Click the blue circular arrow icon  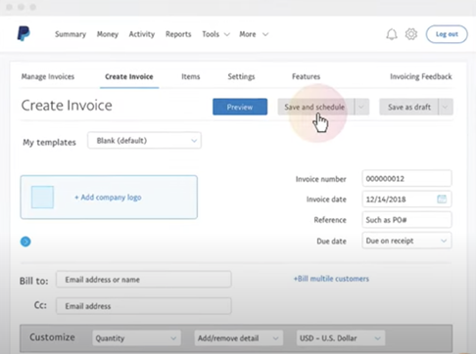pyautogui.click(x=25, y=242)
